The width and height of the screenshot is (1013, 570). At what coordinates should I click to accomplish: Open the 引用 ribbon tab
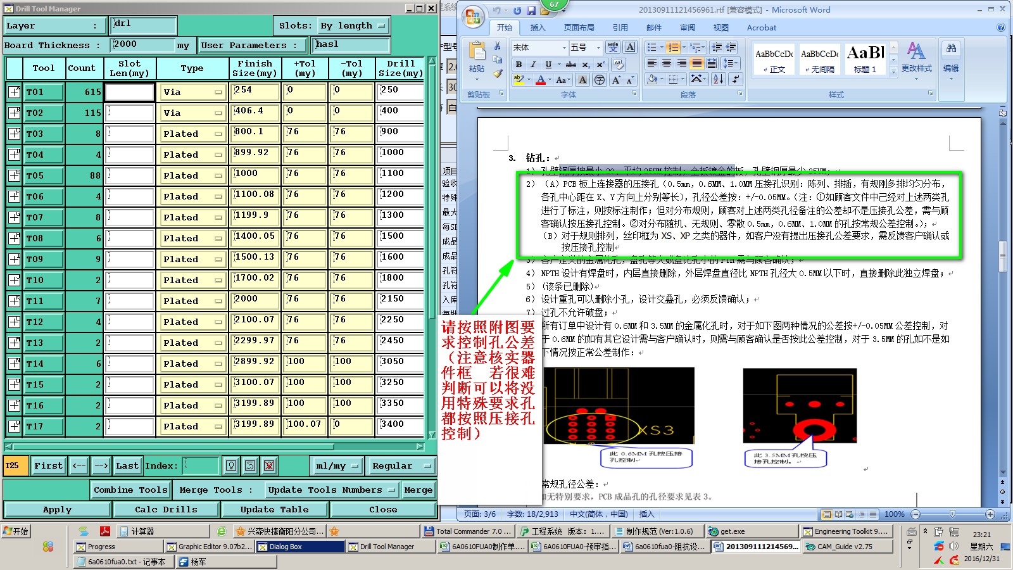(x=620, y=28)
